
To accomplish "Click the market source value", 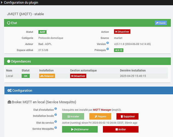I will click(x=118, y=38).
